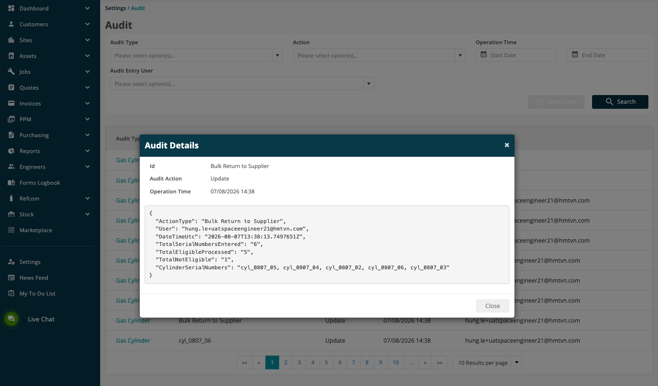Click the Reset Filter button
Screen dimensions: 658x386
556,102
